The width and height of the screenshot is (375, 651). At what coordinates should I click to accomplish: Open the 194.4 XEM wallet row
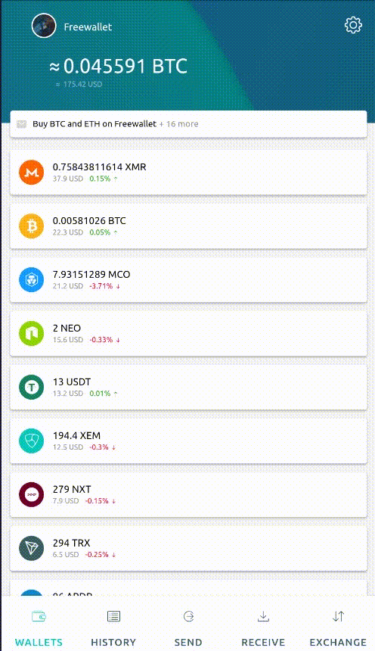tap(188, 441)
